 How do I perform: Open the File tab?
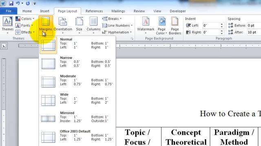click(x=9, y=11)
